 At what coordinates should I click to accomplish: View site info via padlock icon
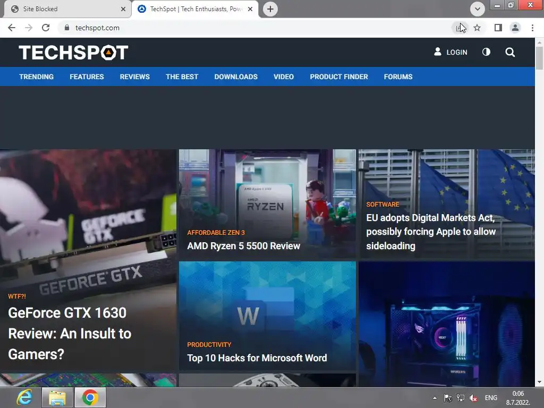(x=67, y=28)
